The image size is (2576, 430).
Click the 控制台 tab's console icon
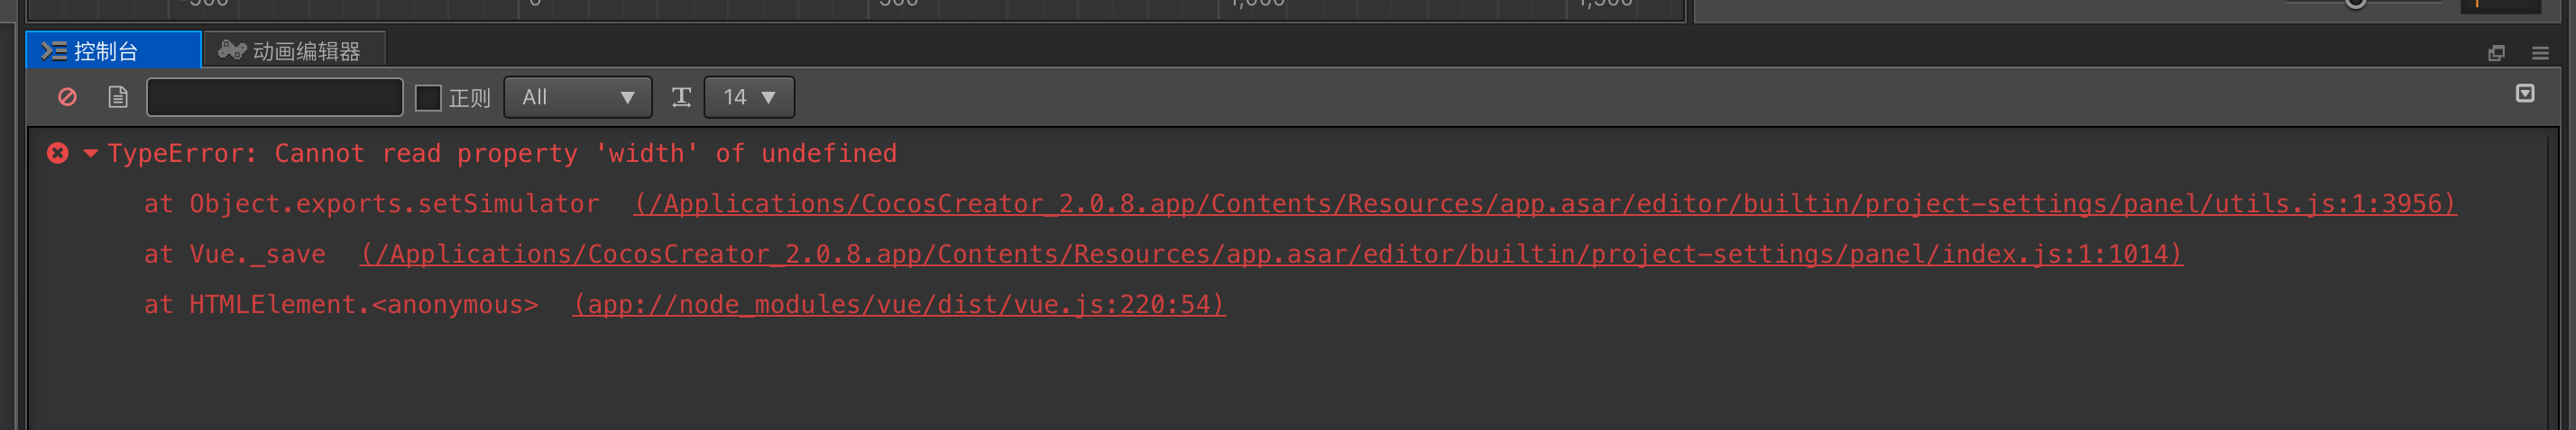54,51
